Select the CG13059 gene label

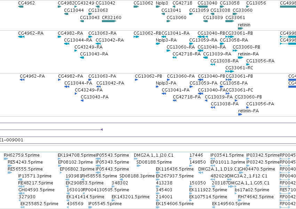(x=199, y=10)
